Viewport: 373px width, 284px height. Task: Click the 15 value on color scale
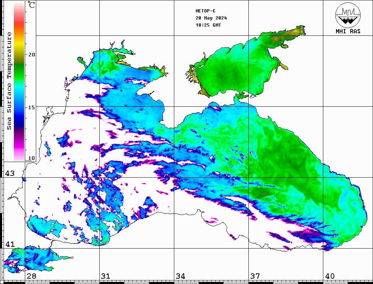point(32,107)
